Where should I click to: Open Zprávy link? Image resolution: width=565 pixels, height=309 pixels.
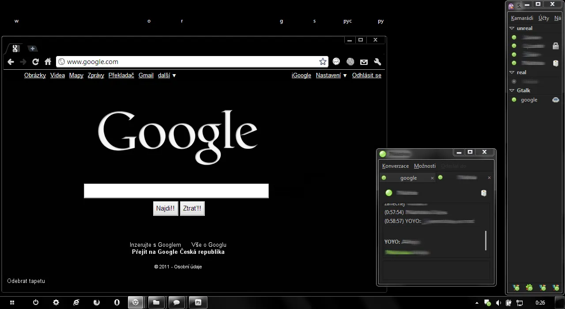pos(96,75)
